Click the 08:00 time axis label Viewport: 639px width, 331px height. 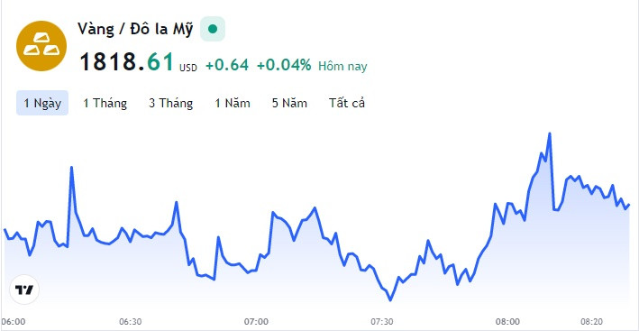[507, 322]
